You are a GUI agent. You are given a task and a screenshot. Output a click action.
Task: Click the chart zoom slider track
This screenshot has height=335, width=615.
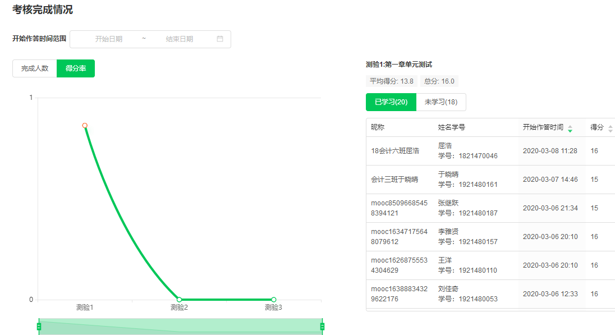pyautogui.click(x=180, y=327)
